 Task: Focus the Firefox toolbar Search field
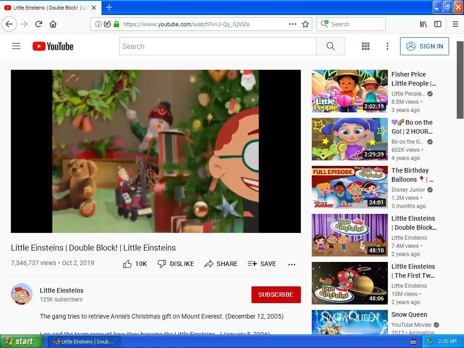(351, 24)
